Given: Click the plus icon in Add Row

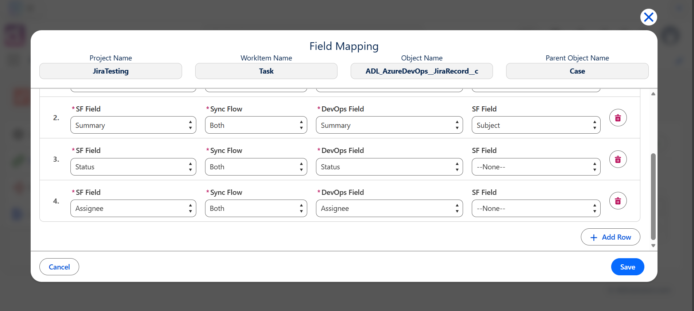Looking at the screenshot, I should (x=594, y=237).
